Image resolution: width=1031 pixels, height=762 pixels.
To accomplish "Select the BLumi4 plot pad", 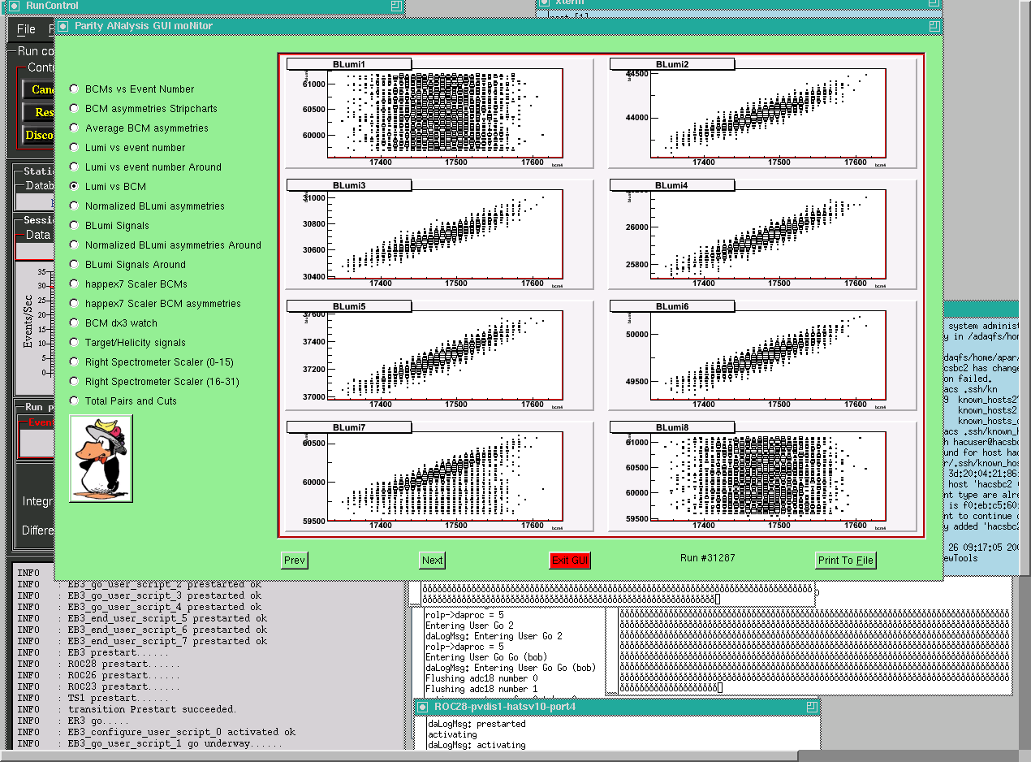I will 762,233.
